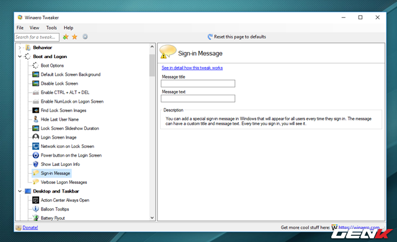
Task: Select Power button on the Login Screen item
Action: point(71,155)
